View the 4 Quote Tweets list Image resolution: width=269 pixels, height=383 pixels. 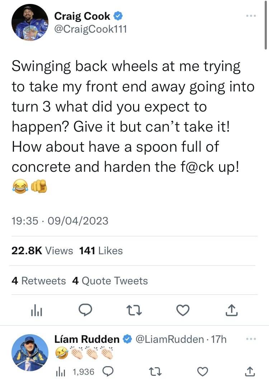coord(110,280)
